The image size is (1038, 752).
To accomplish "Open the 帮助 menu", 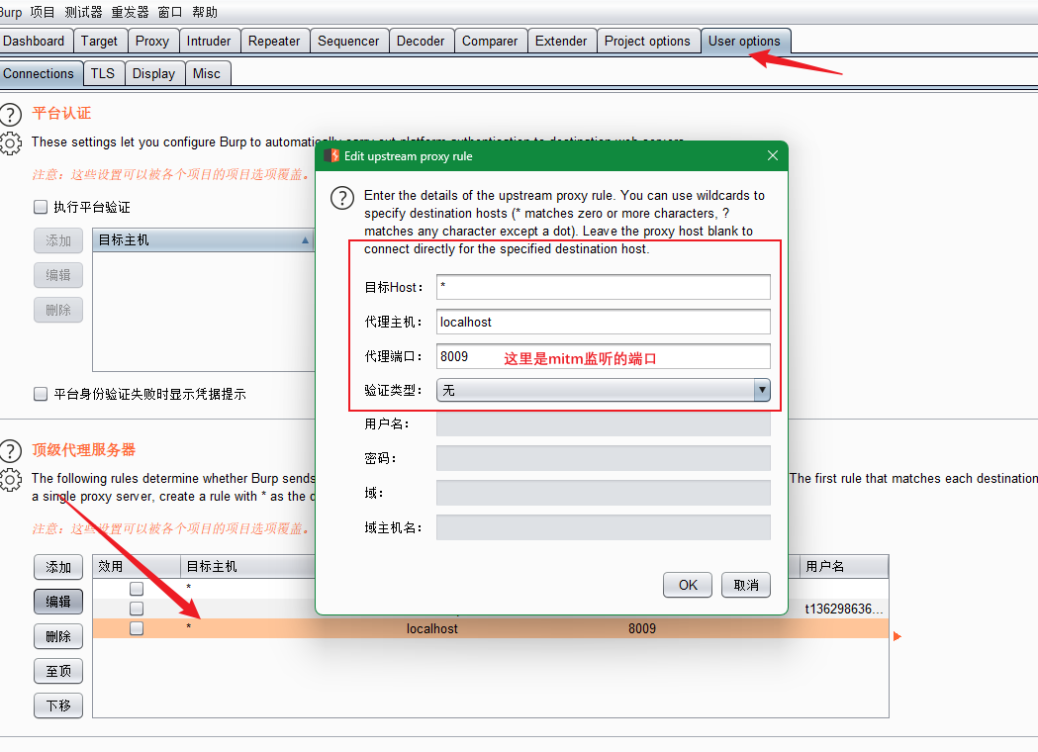I will [x=205, y=12].
